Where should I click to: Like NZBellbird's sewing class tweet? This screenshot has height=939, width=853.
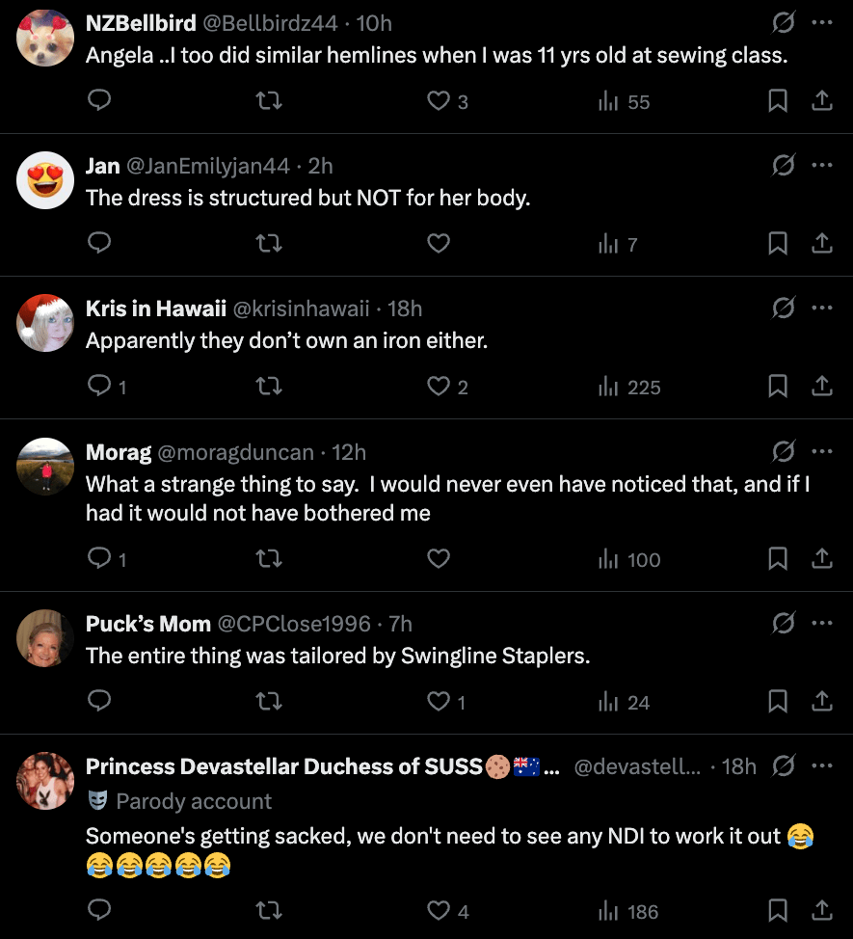[x=440, y=100]
